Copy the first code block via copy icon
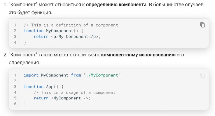The width and height of the screenshot is (215, 116). [202, 25]
